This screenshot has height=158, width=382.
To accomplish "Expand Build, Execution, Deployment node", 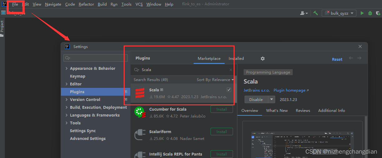I will [67, 108].
